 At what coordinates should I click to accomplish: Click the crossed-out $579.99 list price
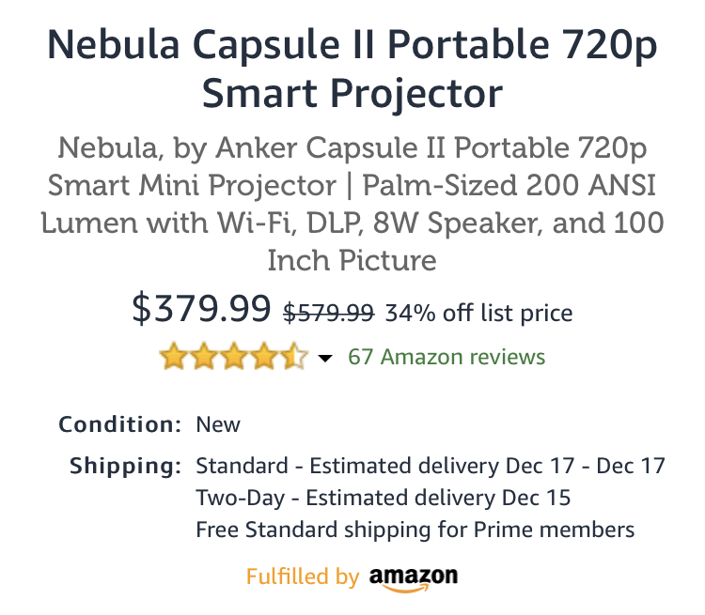329,312
